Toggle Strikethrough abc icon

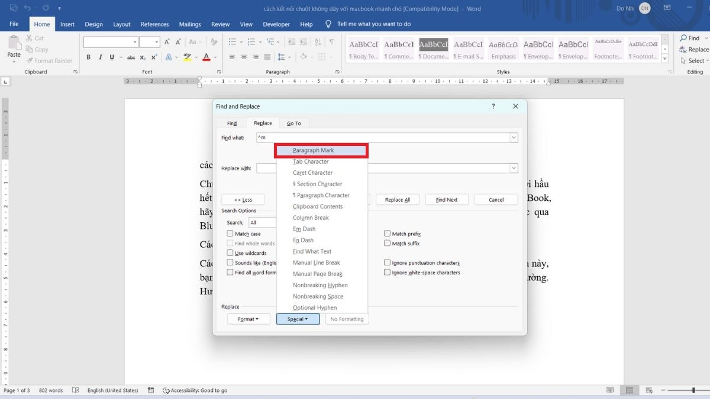[131, 57]
